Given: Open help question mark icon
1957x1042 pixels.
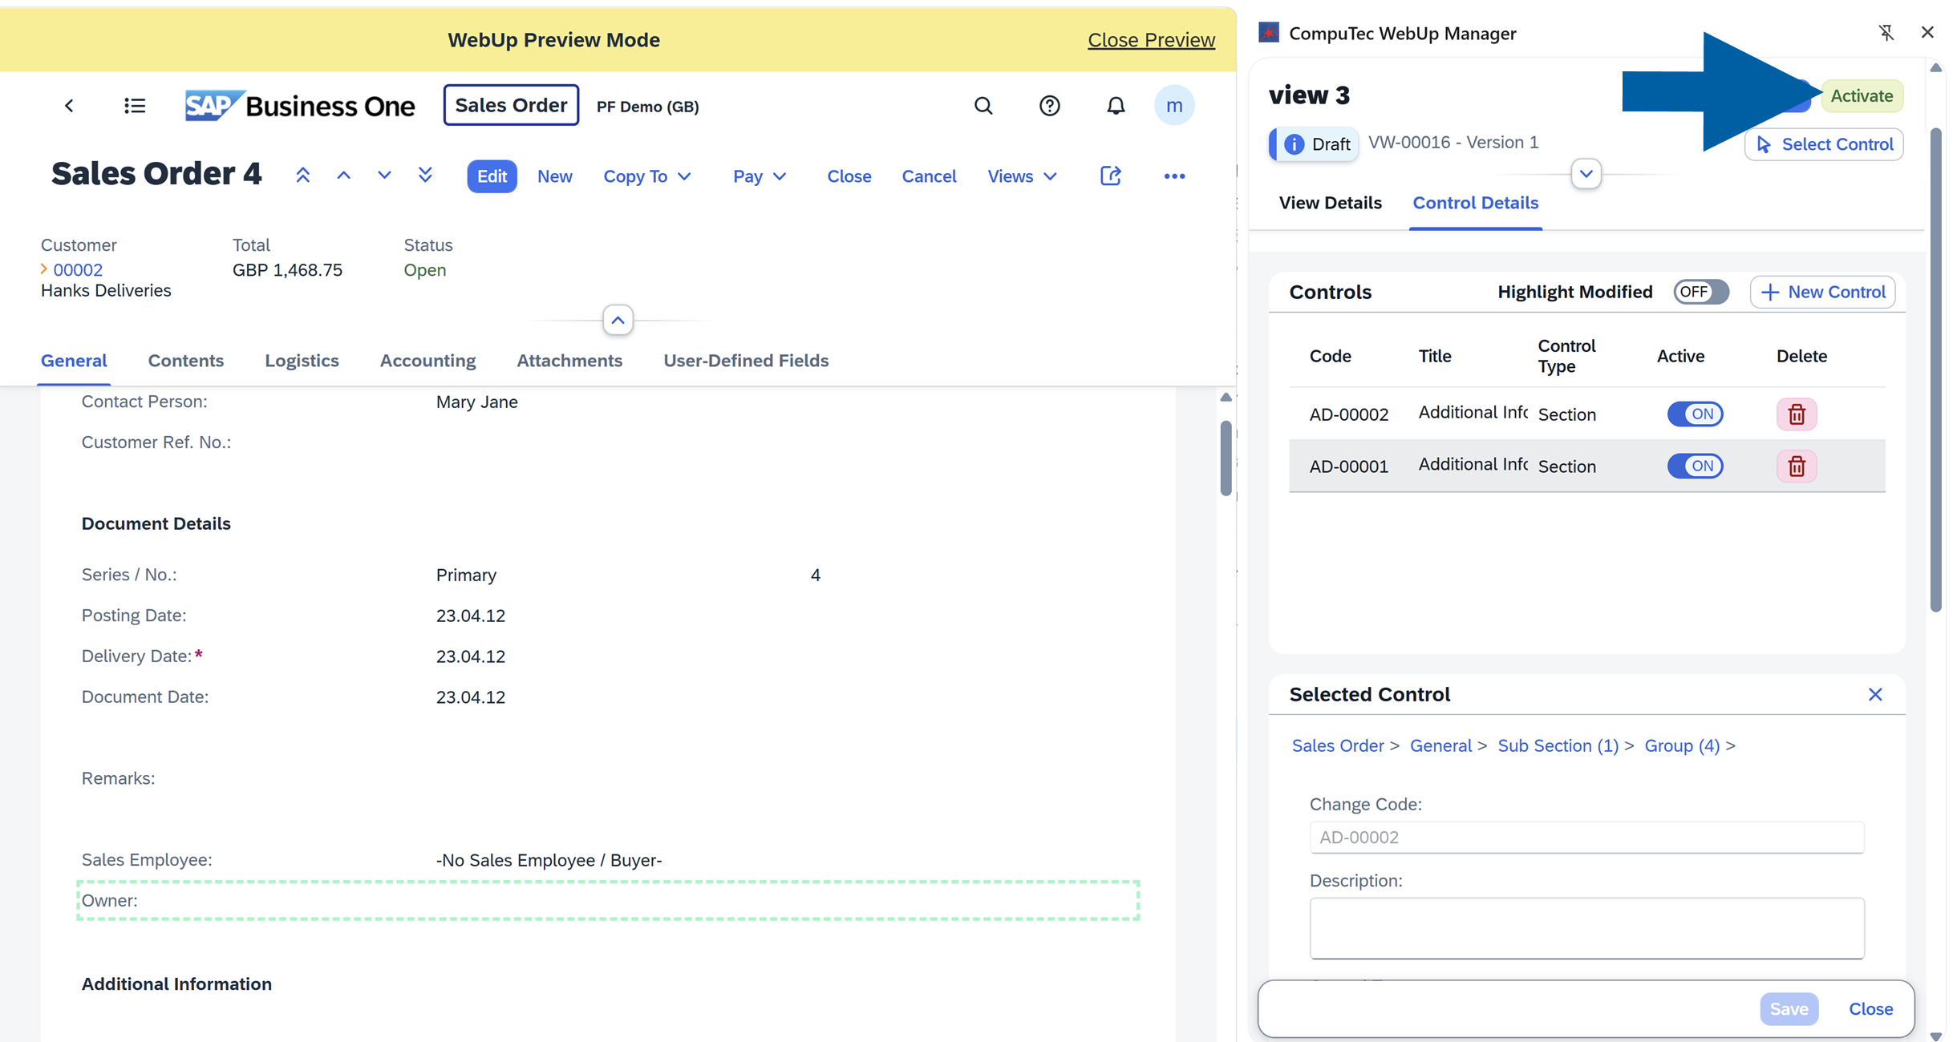Looking at the screenshot, I should click(1049, 106).
